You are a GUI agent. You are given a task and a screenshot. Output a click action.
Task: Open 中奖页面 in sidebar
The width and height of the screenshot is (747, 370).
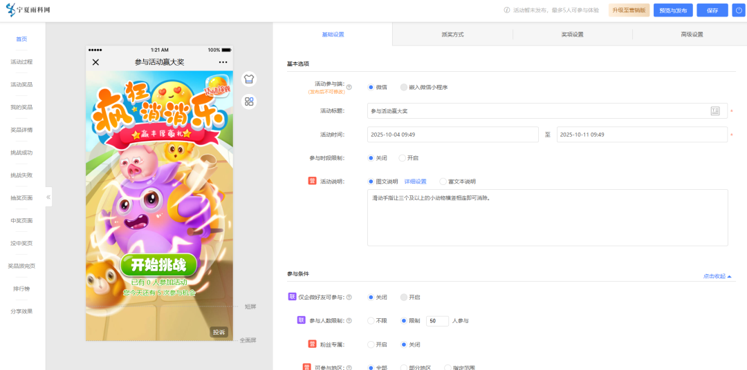click(x=21, y=221)
